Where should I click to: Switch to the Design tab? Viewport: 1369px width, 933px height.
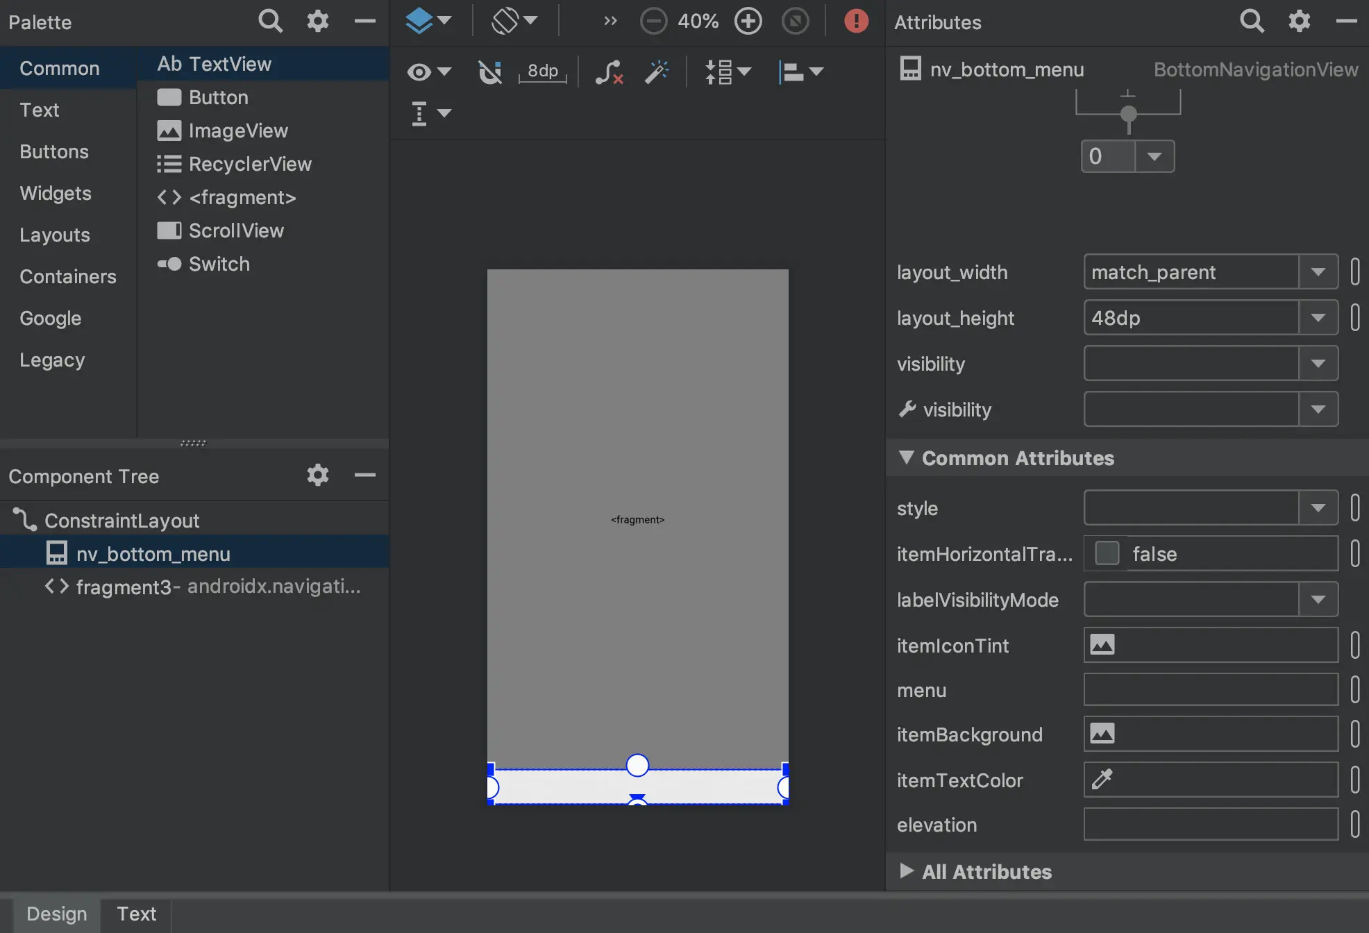click(57, 914)
